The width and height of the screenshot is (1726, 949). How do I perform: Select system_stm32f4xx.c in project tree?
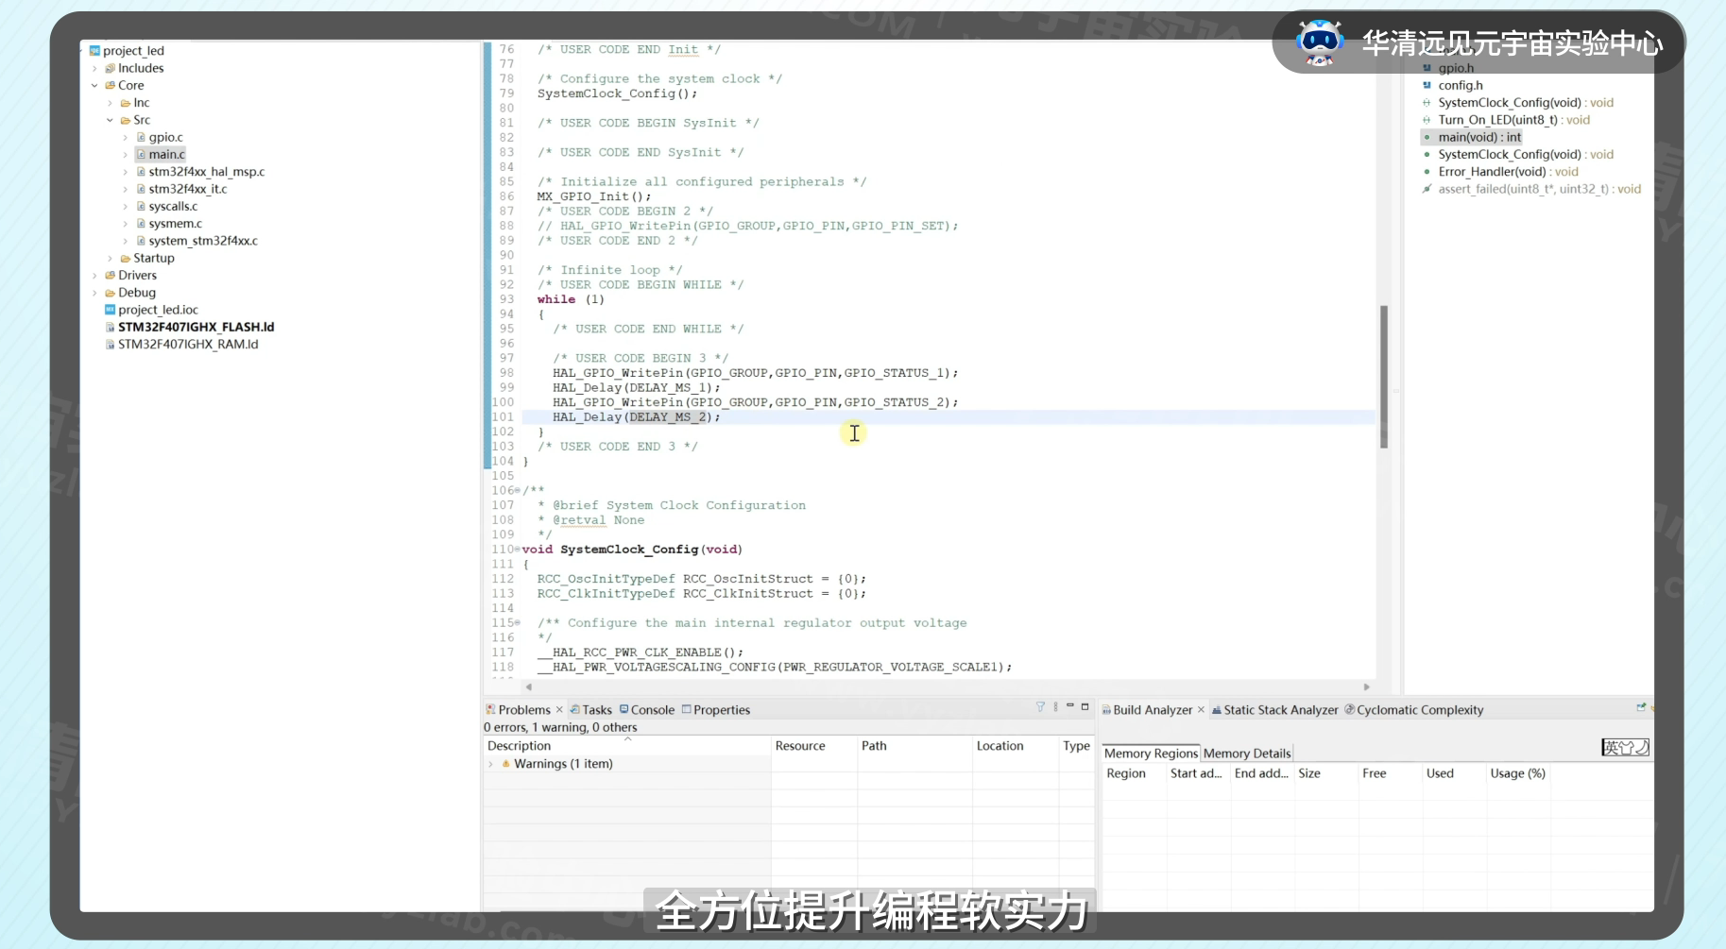pos(202,241)
